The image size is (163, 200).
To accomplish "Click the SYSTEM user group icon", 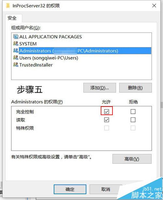I will point(16,44).
